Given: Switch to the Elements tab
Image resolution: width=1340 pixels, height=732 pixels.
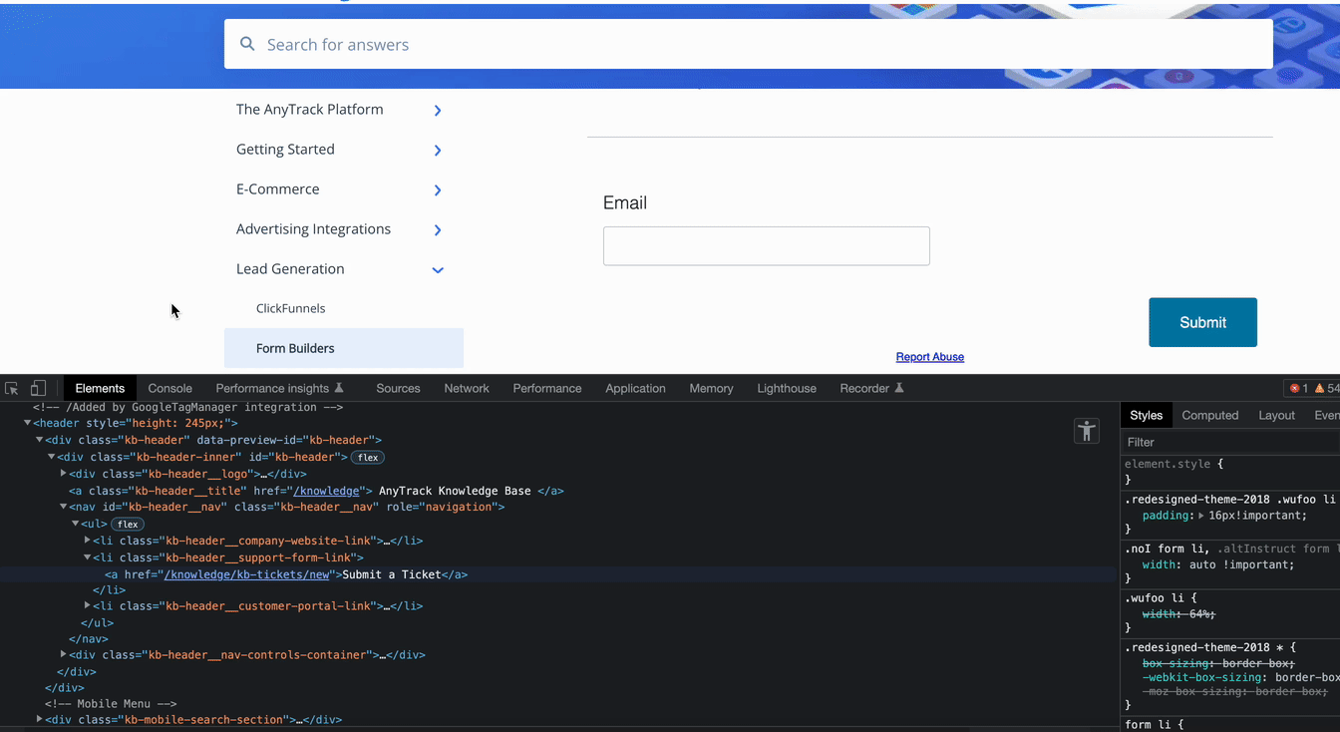Looking at the screenshot, I should click(x=100, y=388).
